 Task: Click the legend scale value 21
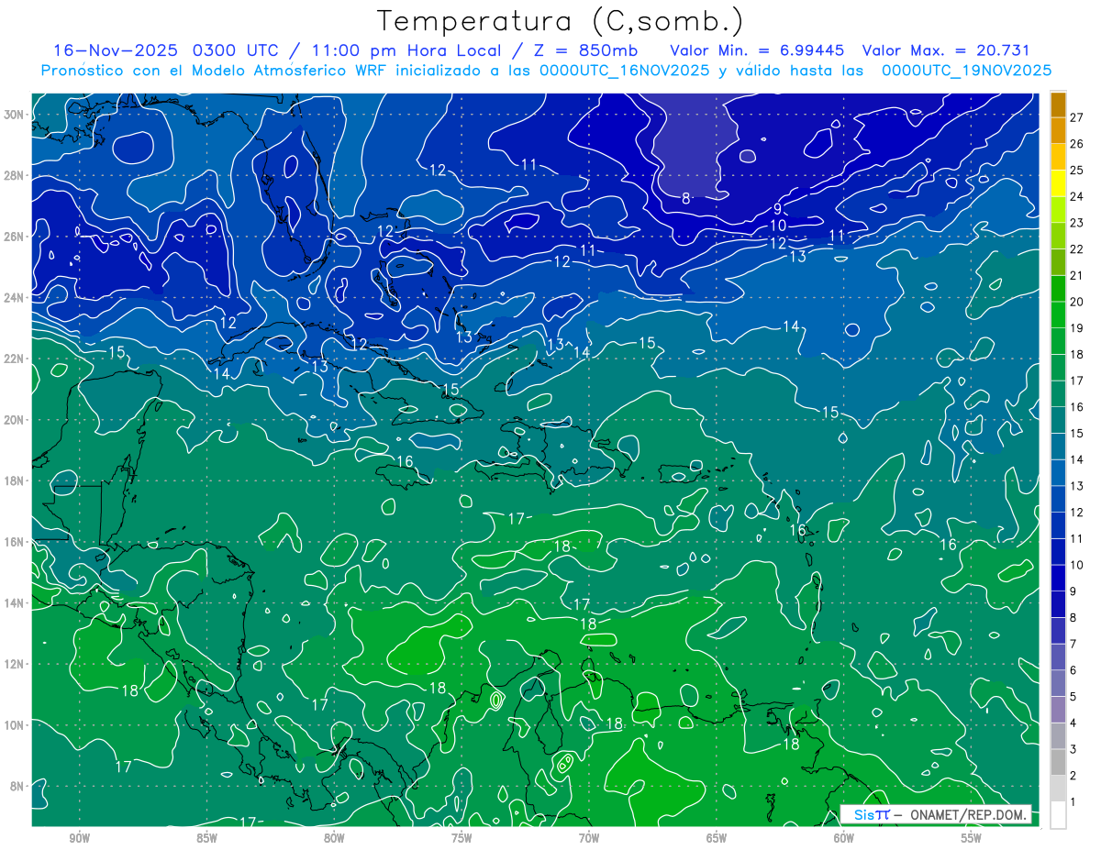tap(1076, 275)
